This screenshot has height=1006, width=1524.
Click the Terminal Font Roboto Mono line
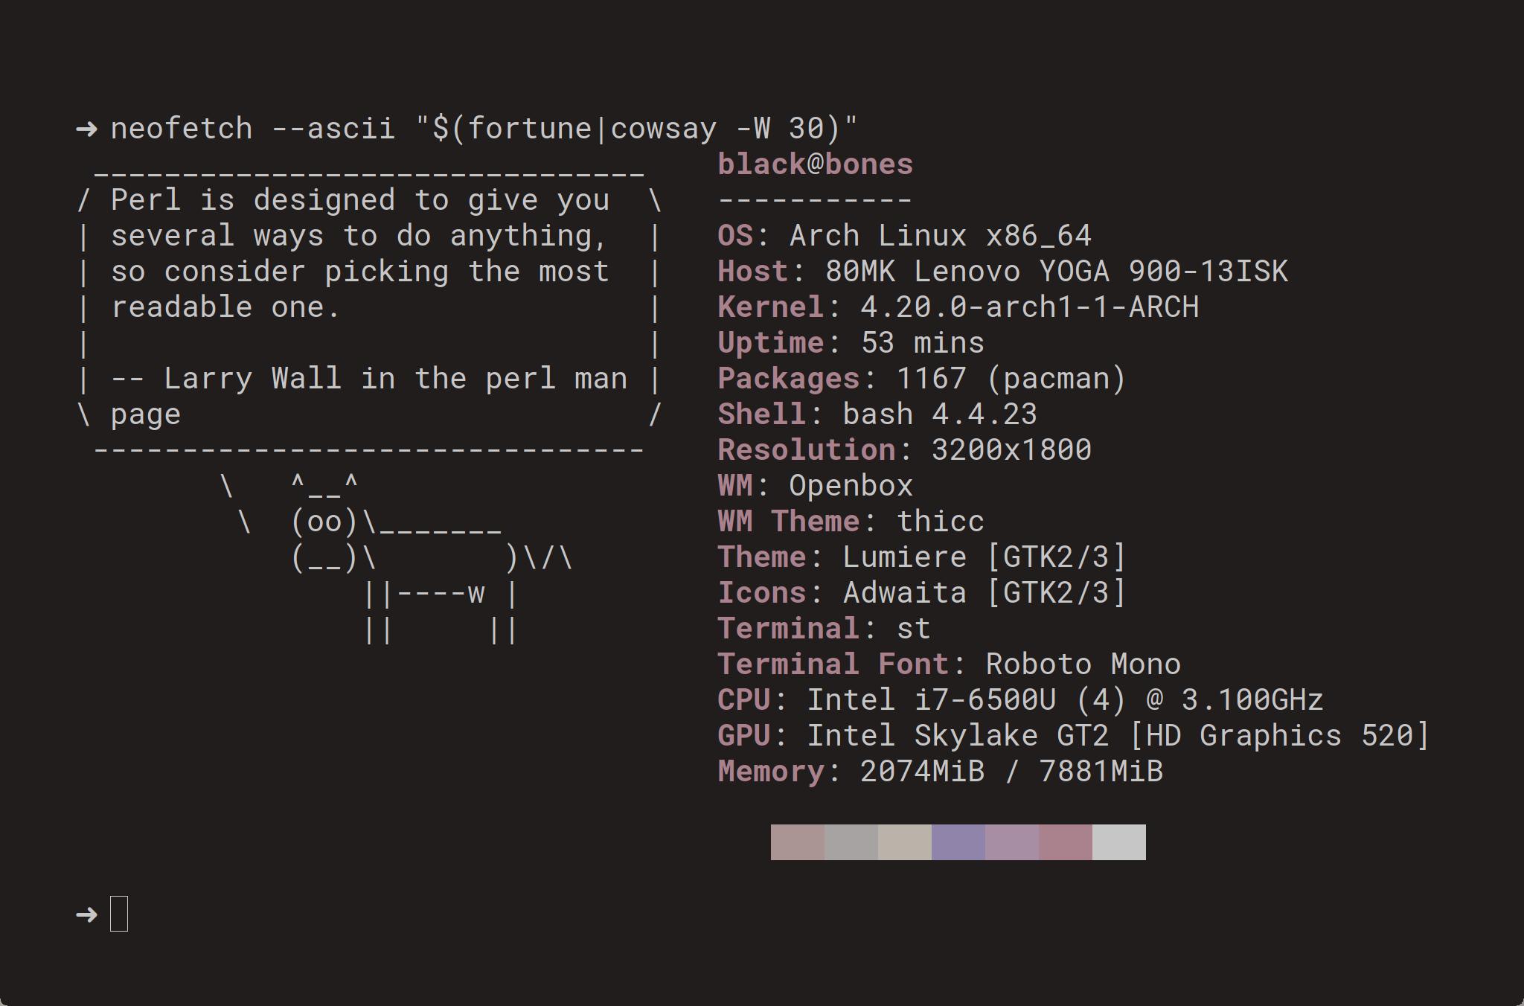click(950, 664)
